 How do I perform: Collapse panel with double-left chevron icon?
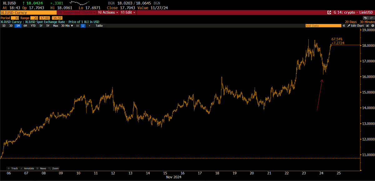pyautogui.click(x=344, y=26)
